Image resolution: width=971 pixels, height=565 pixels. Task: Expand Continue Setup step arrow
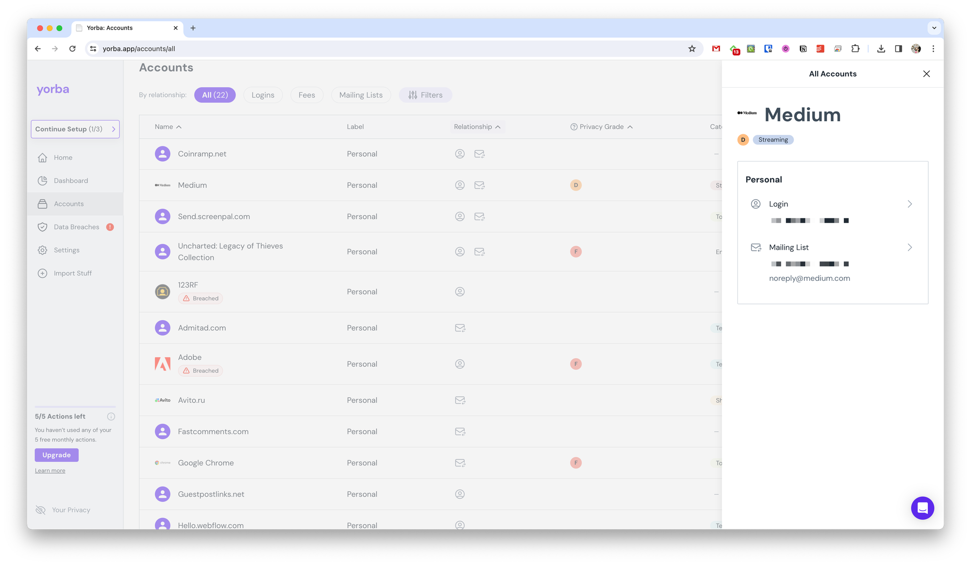pyautogui.click(x=114, y=129)
